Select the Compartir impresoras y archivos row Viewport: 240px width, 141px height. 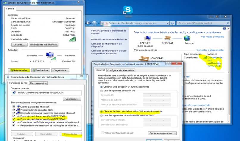point(47,113)
